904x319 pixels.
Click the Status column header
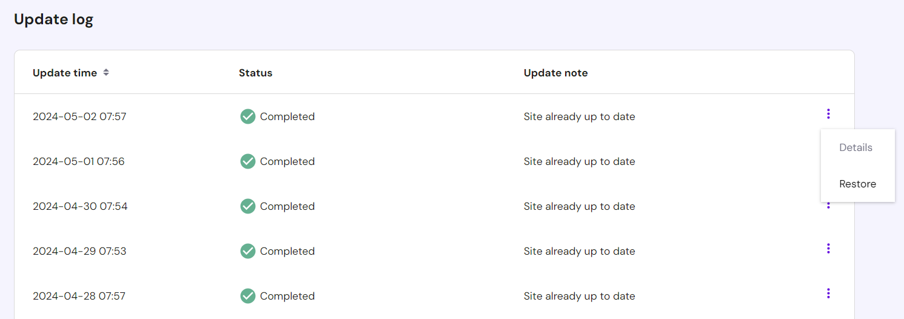point(255,73)
